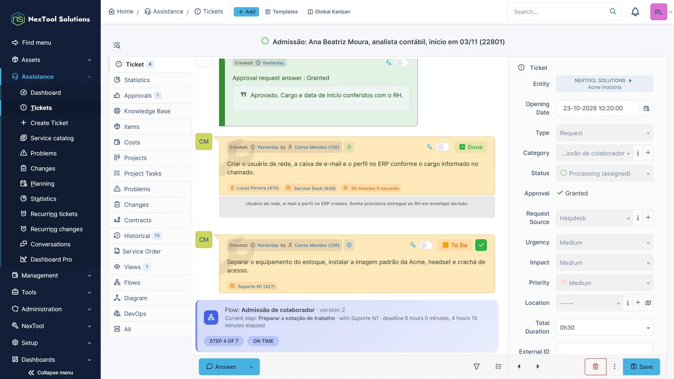Viewport: 674px width, 379px height.
Task: Toggle translation on approval answer entry
Action: [401, 63]
